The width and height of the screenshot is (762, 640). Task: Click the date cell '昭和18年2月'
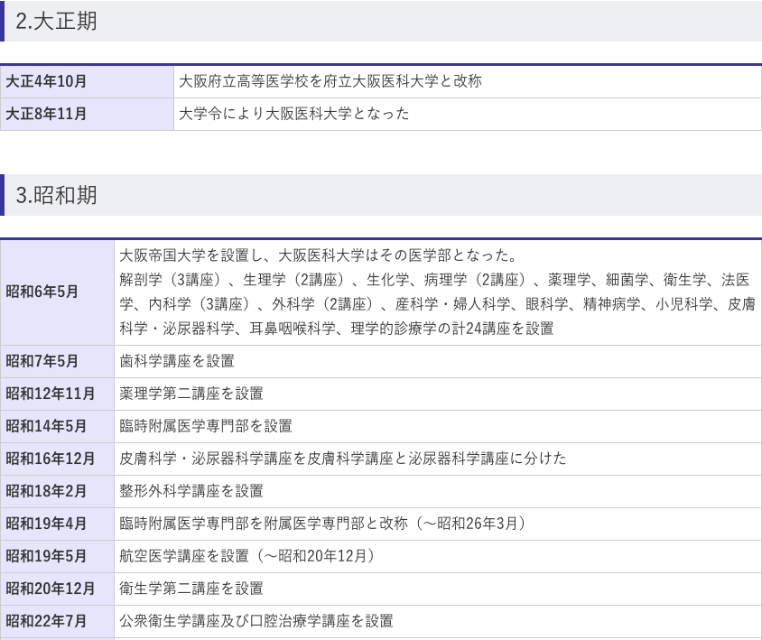(x=58, y=492)
